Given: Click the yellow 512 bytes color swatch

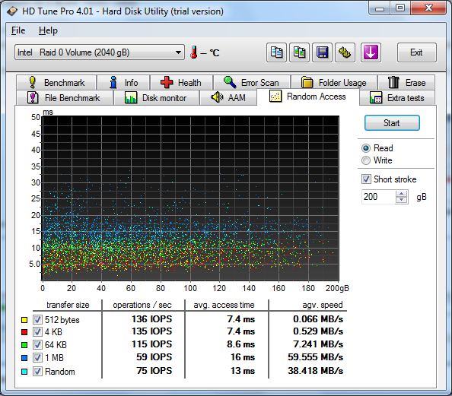Looking at the screenshot, I should (x=24, y=320).
